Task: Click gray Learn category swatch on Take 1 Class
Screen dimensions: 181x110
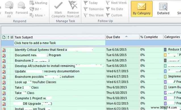Action: coord(165,87)
